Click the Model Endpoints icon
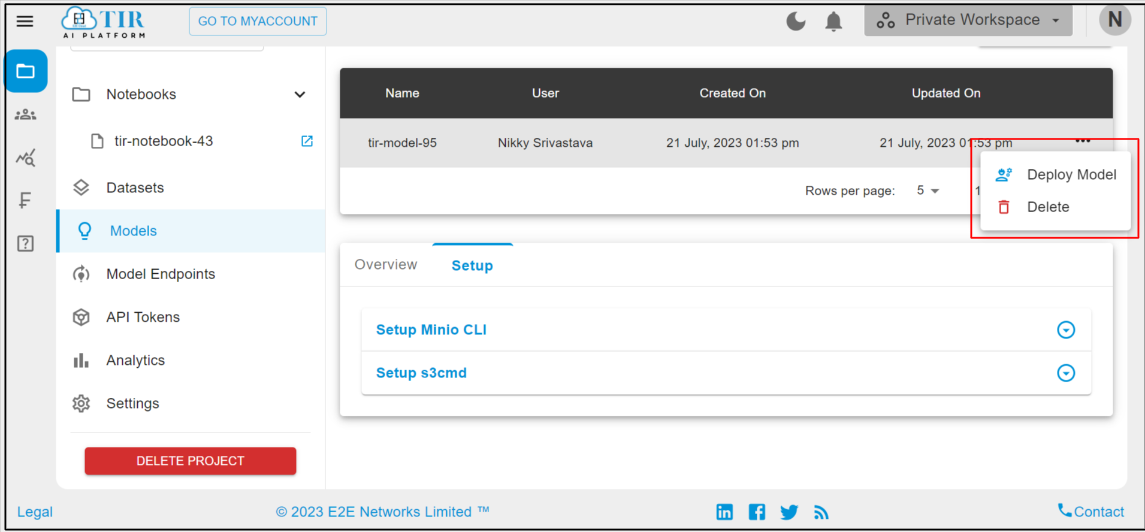Screen dimensions: 1145x532 81,274
